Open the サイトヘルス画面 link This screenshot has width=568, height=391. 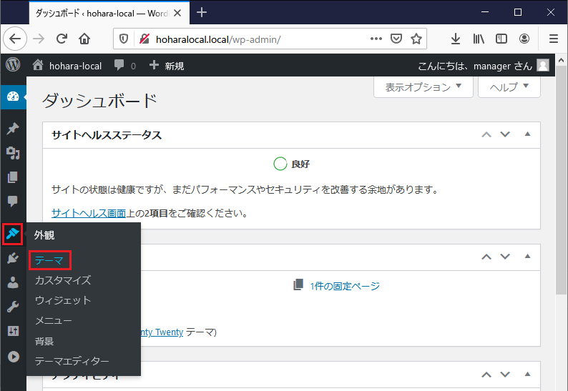[89, 213]
